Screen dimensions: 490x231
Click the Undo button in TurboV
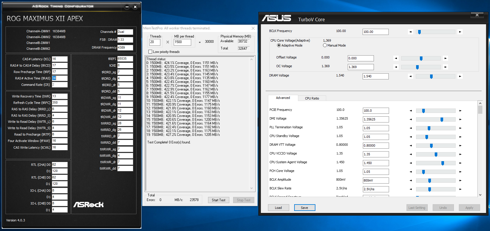(443, 208)
